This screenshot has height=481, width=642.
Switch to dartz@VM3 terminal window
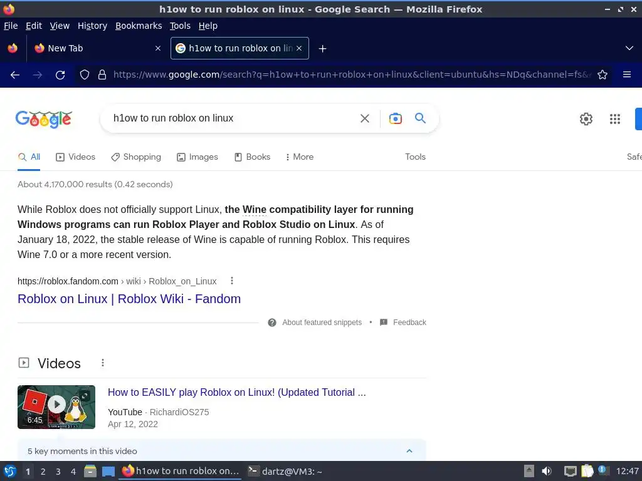coord(285,472)
